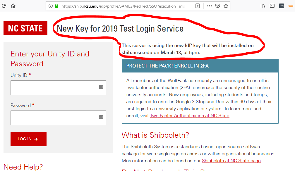Open the dark password manager extension icon
This screenshot has width=295, height=171.
282,6
